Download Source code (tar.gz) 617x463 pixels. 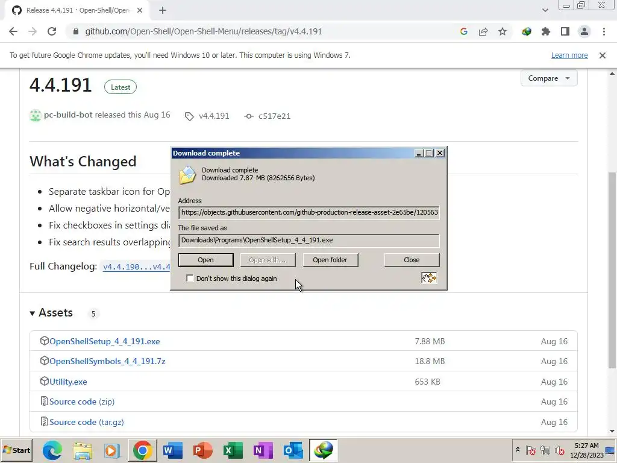coord(87,423)
